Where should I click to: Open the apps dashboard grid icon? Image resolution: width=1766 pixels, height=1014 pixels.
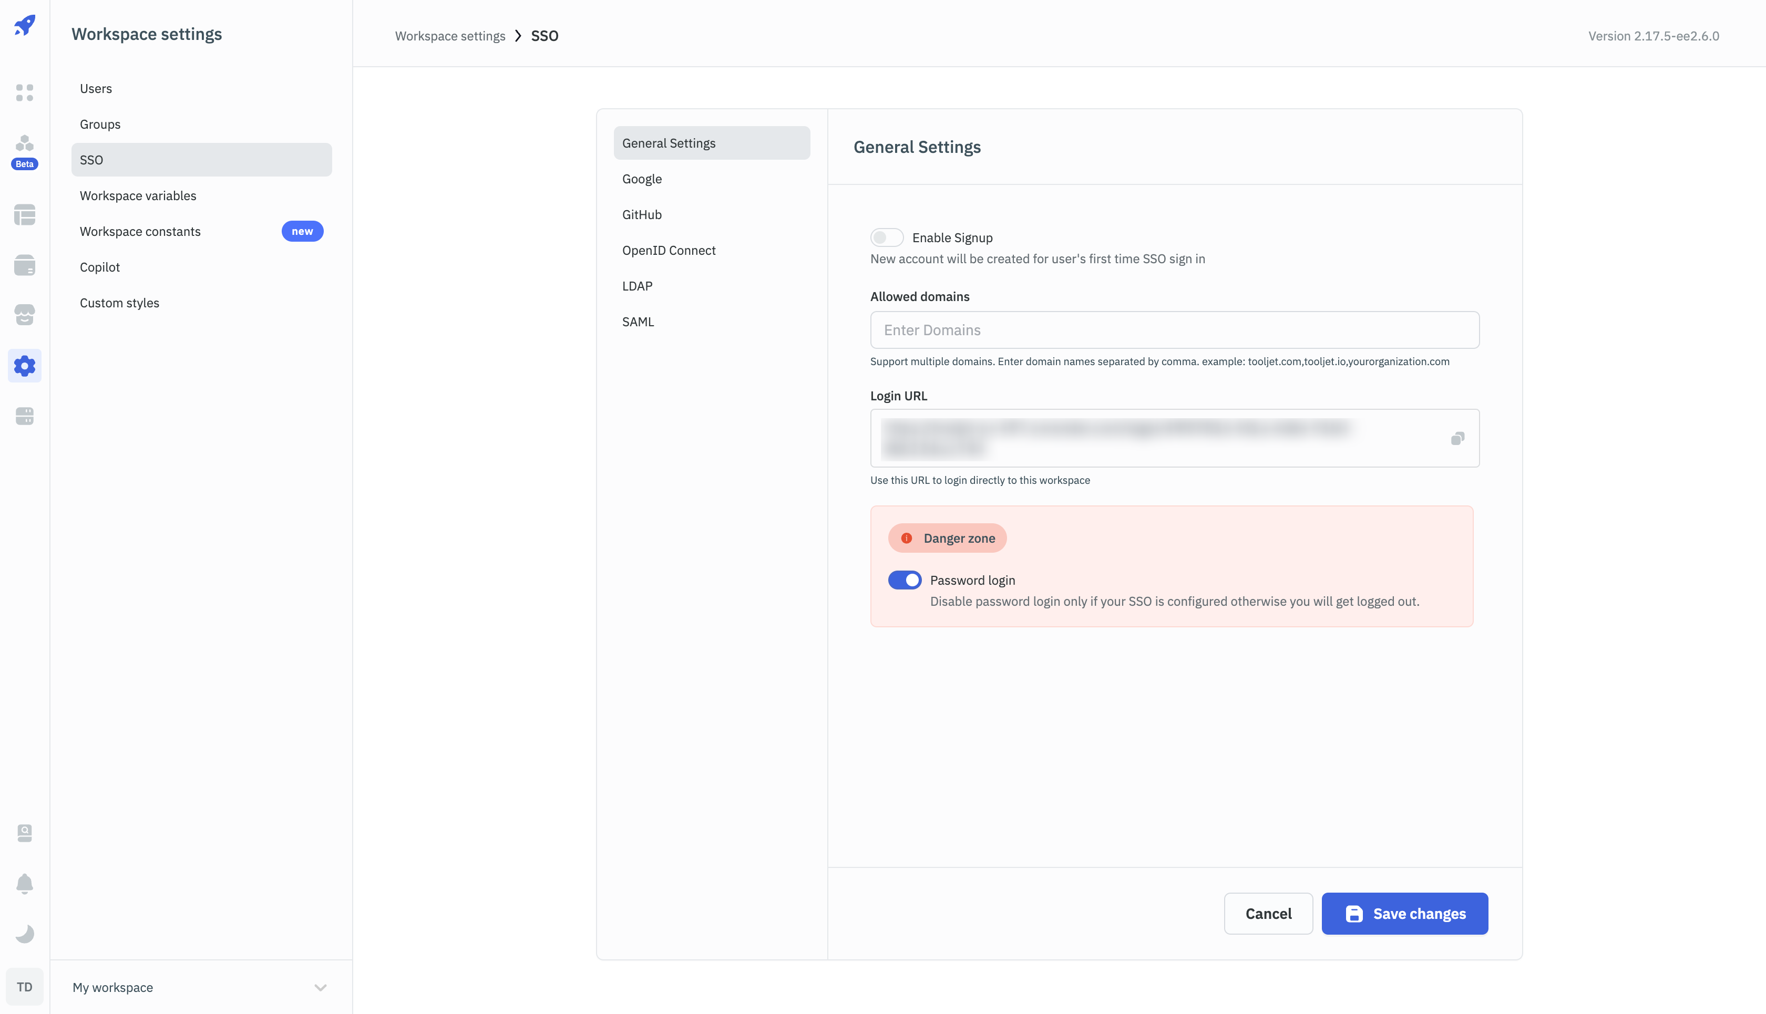(24, 92)
